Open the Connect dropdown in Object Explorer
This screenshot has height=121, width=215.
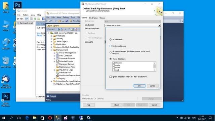pyautogui.click(x=51, y=29)
